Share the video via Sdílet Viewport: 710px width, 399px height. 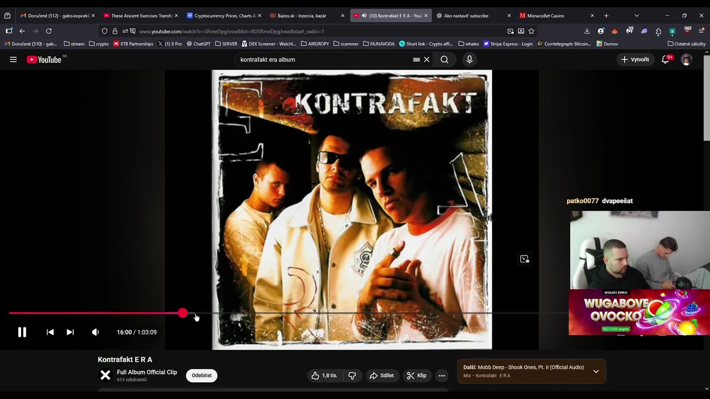pos(382,375)
